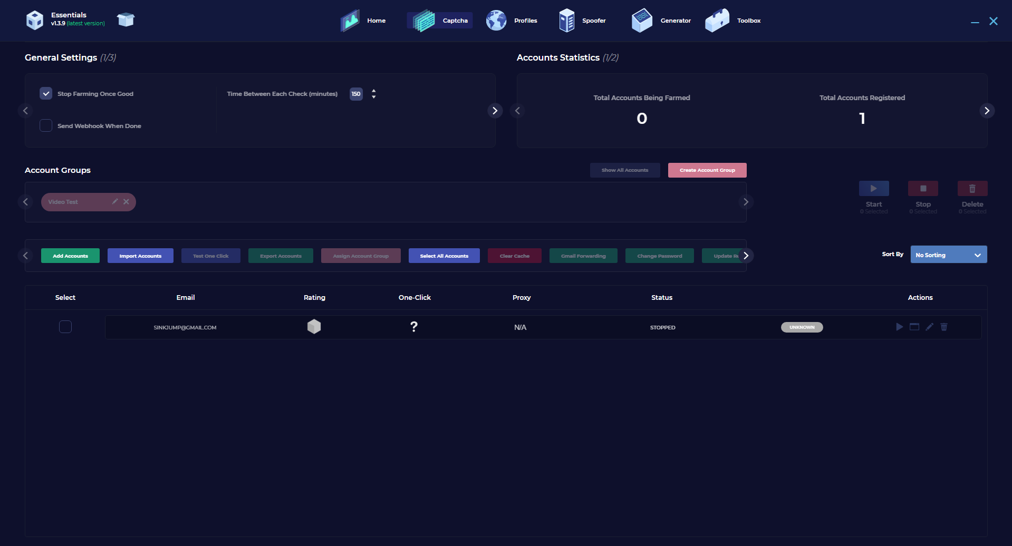Image resolution: width=1012 pixels, height=546 pixels.
Task: Remove the Video Test account group
Action: [126, 202]
